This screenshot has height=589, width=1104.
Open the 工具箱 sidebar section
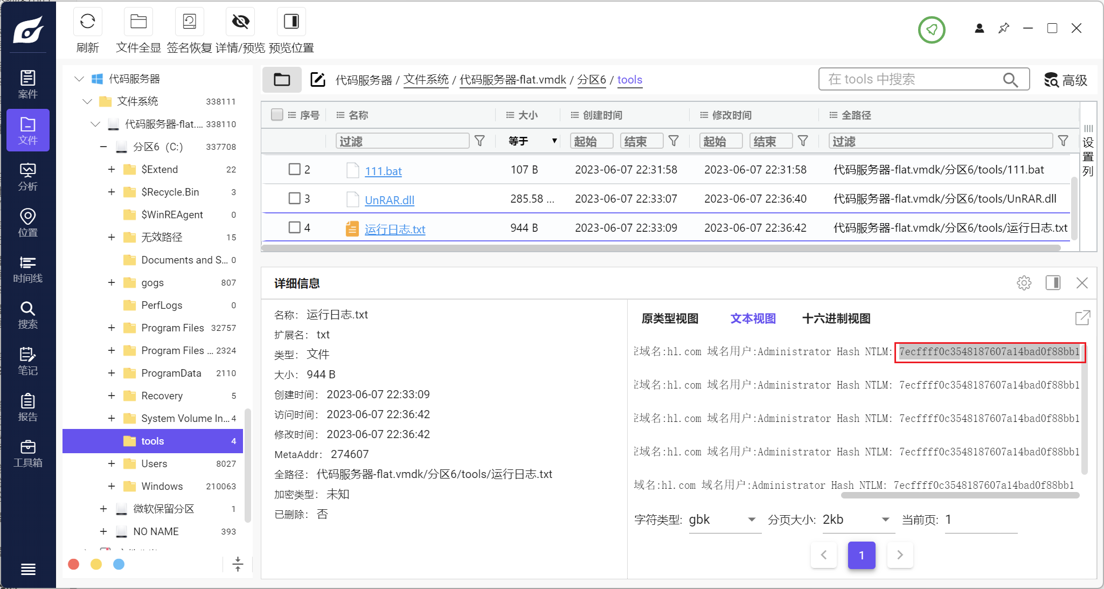click(28, 453)
